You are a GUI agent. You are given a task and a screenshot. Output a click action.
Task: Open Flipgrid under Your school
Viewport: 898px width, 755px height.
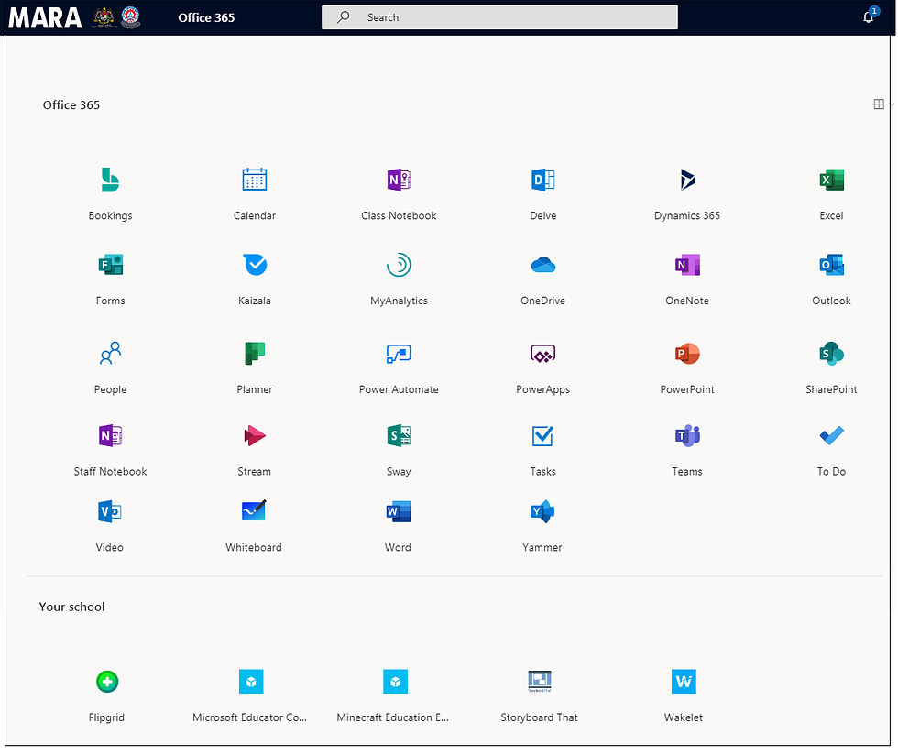(x=106, y=696)
